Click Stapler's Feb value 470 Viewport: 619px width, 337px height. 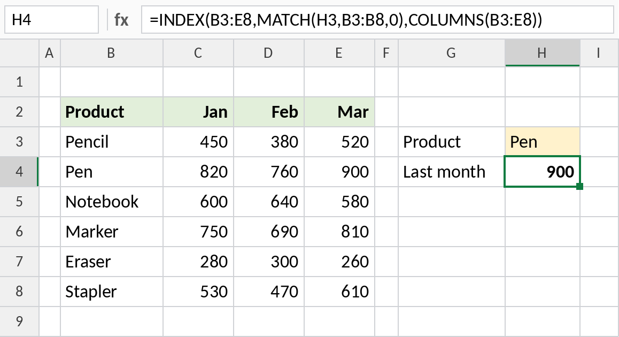tap(269, 292)
